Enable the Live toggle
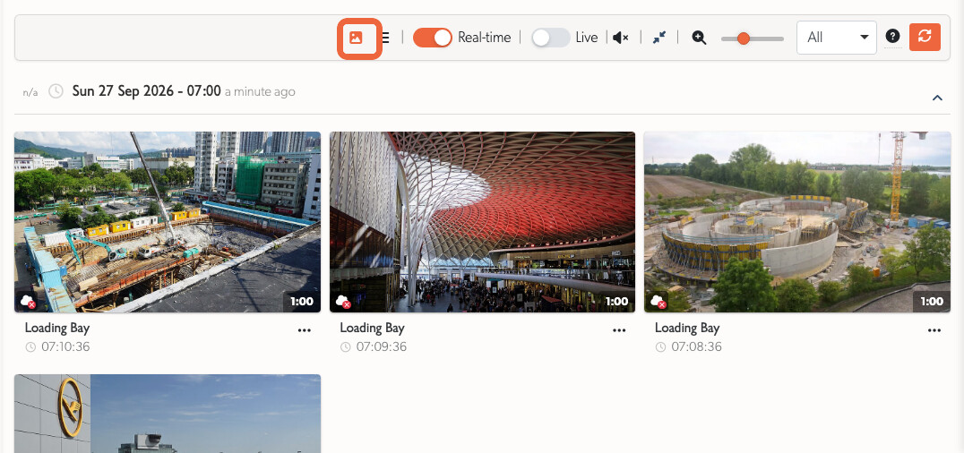 (550, 38)
